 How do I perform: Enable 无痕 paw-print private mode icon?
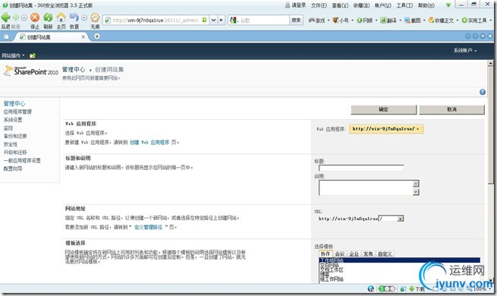tap(95, 17)
